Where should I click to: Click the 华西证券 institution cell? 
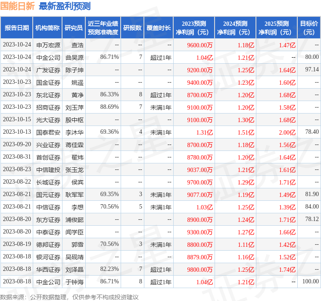click(x=48, y=270)
